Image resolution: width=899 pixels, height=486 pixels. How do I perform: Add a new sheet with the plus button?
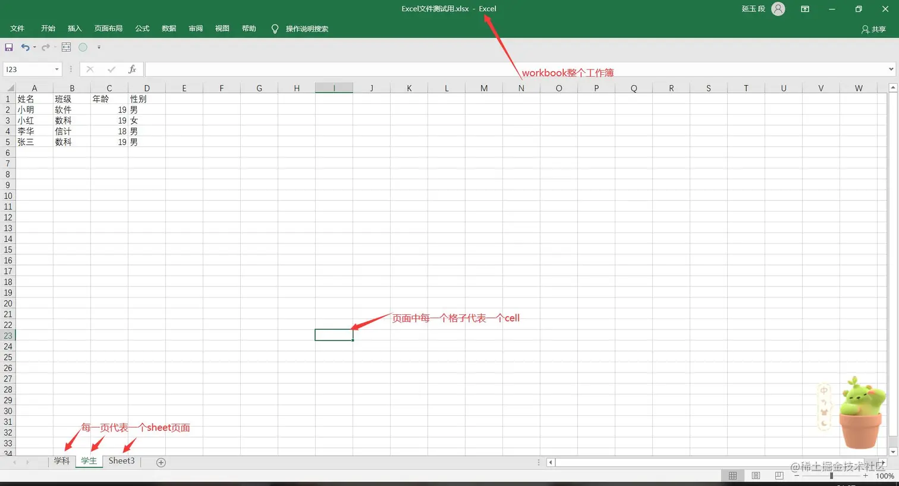click(161, 462)
